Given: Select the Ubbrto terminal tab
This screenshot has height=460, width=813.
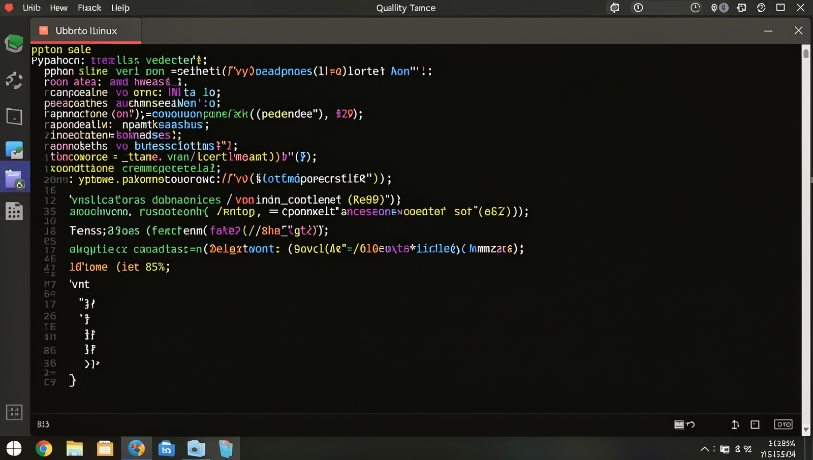Looking at the screenshot, I should click(85, 30).
